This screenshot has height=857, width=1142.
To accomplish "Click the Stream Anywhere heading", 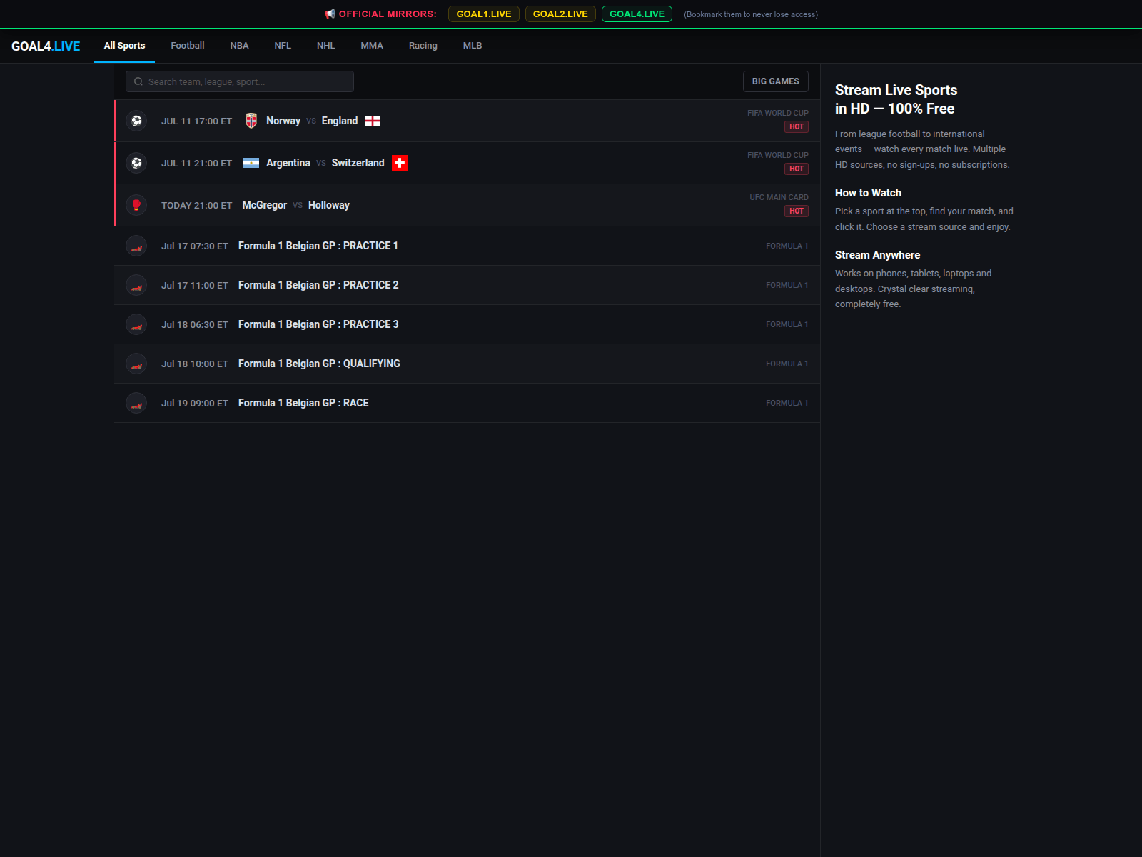I will [x=877, y=255].
